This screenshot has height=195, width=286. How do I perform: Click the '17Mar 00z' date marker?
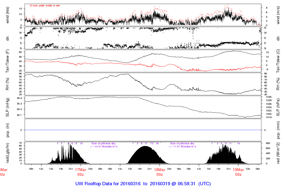tap(81, 172)
